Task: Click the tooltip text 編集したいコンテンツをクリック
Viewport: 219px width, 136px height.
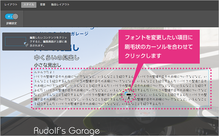Action: click(48, 41)
